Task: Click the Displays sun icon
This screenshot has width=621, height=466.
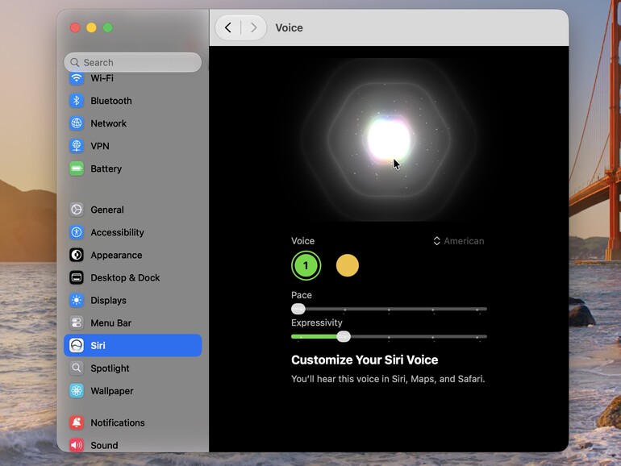Action: [x=77, y=300]
